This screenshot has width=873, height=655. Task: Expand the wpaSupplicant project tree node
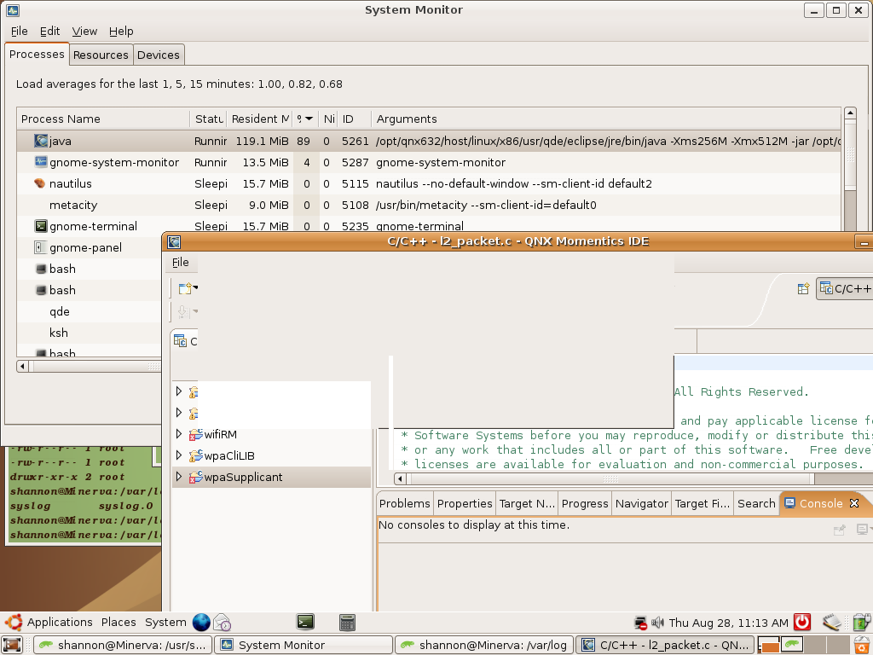tap(179, 477)
